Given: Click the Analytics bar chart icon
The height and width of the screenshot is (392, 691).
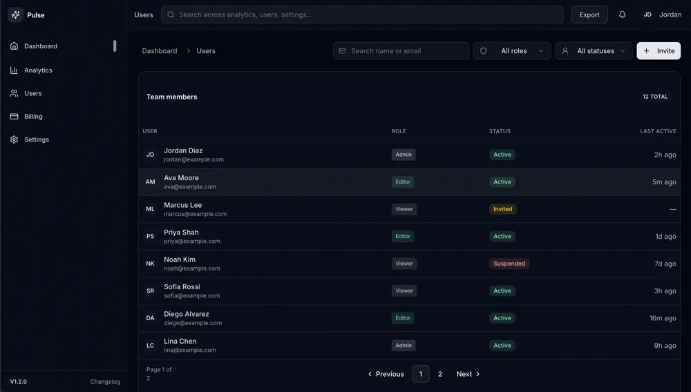Looking at the screenshot, I should click(x=14, y=70).
